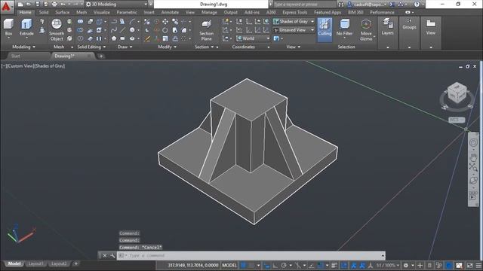The height and width of the screenshot is (271, 483).
Task: Expand the Draw panel
Action: pyautogui.click(x=125, y=47)
